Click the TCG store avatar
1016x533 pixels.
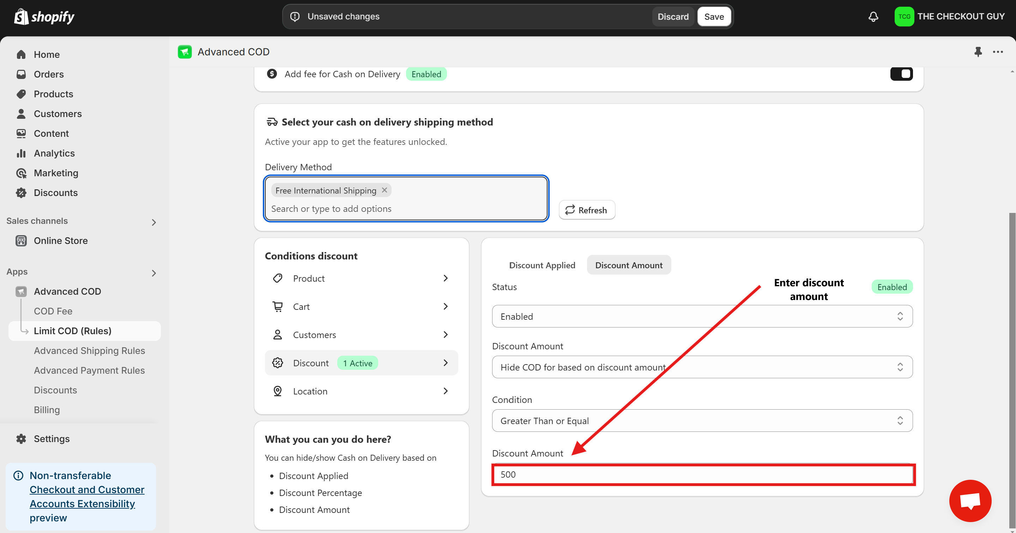[904, 17]
